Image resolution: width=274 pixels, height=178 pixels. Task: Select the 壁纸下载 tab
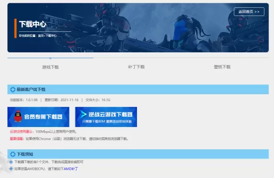point(222,67)
